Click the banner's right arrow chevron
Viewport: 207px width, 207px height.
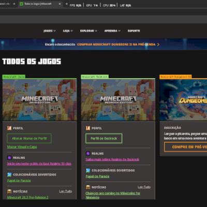click(x=158, y=45)
